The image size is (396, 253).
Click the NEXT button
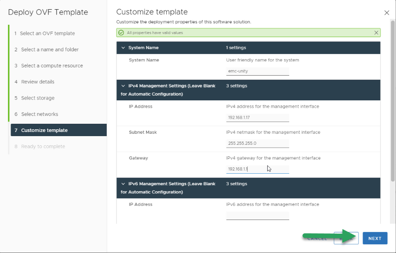[375, 238]
